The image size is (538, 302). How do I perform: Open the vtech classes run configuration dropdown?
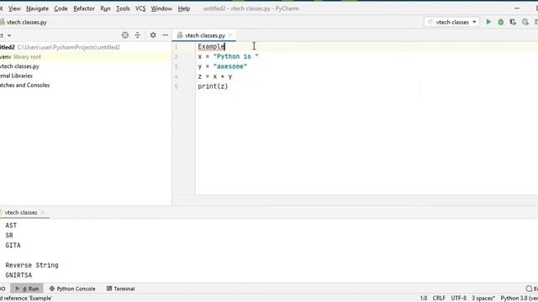452,22
